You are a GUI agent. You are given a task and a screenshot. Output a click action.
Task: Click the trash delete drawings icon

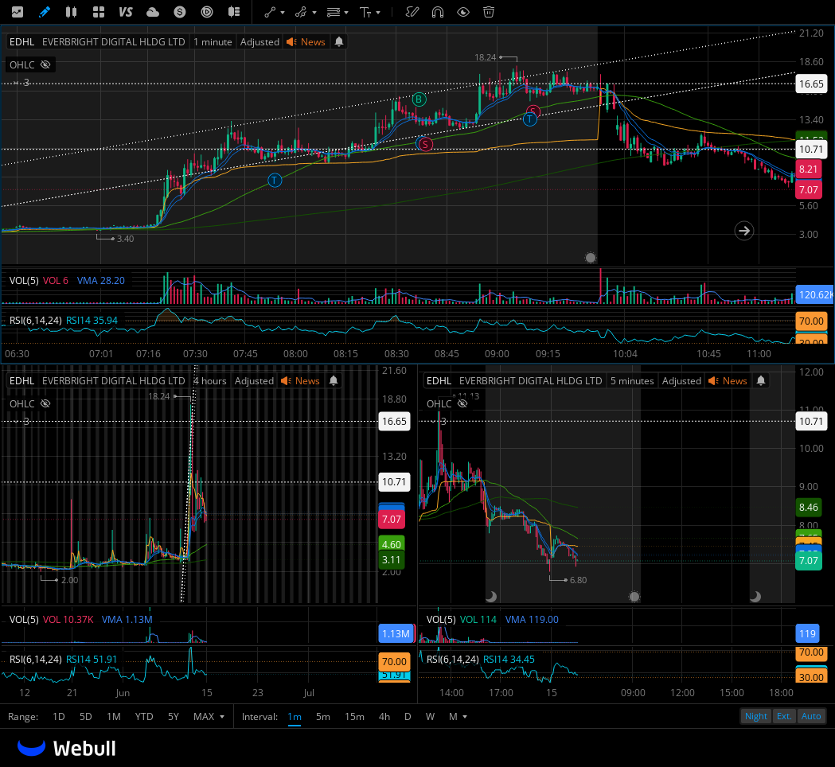pyautogui.click(x=488, y=12)
